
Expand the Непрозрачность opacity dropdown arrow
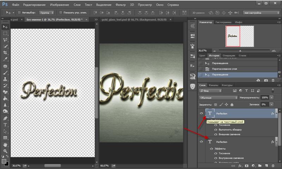pos(271,97)
